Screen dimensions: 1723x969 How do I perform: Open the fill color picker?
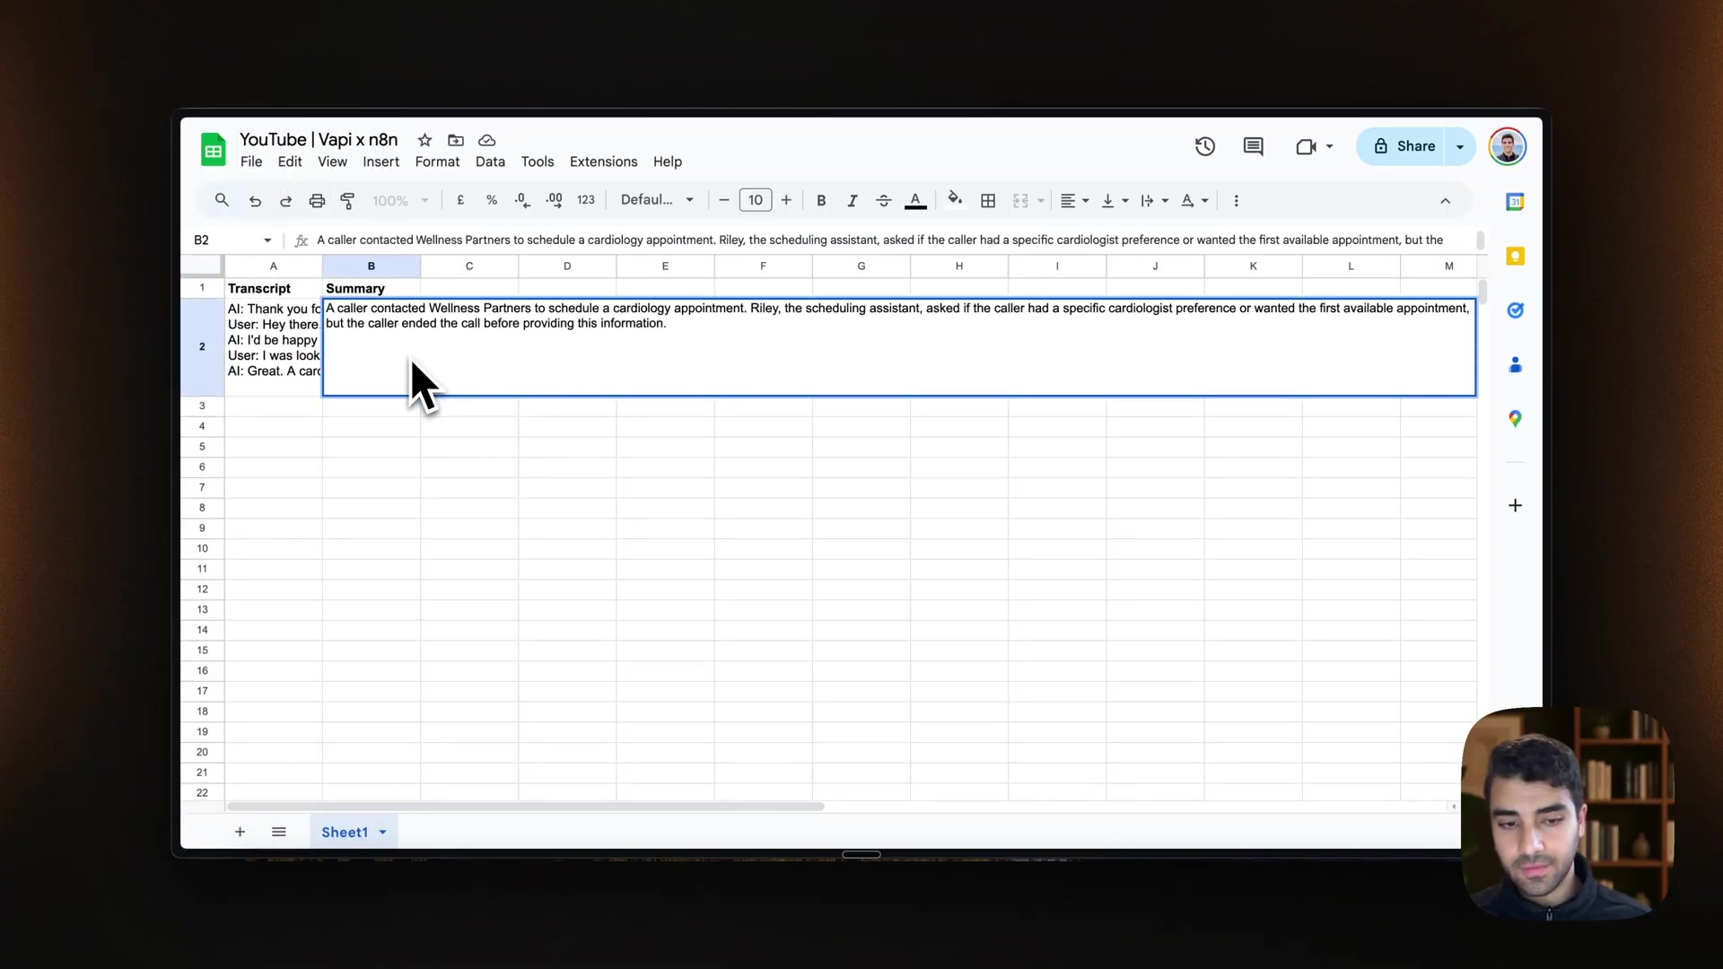(x=955, y=200)
